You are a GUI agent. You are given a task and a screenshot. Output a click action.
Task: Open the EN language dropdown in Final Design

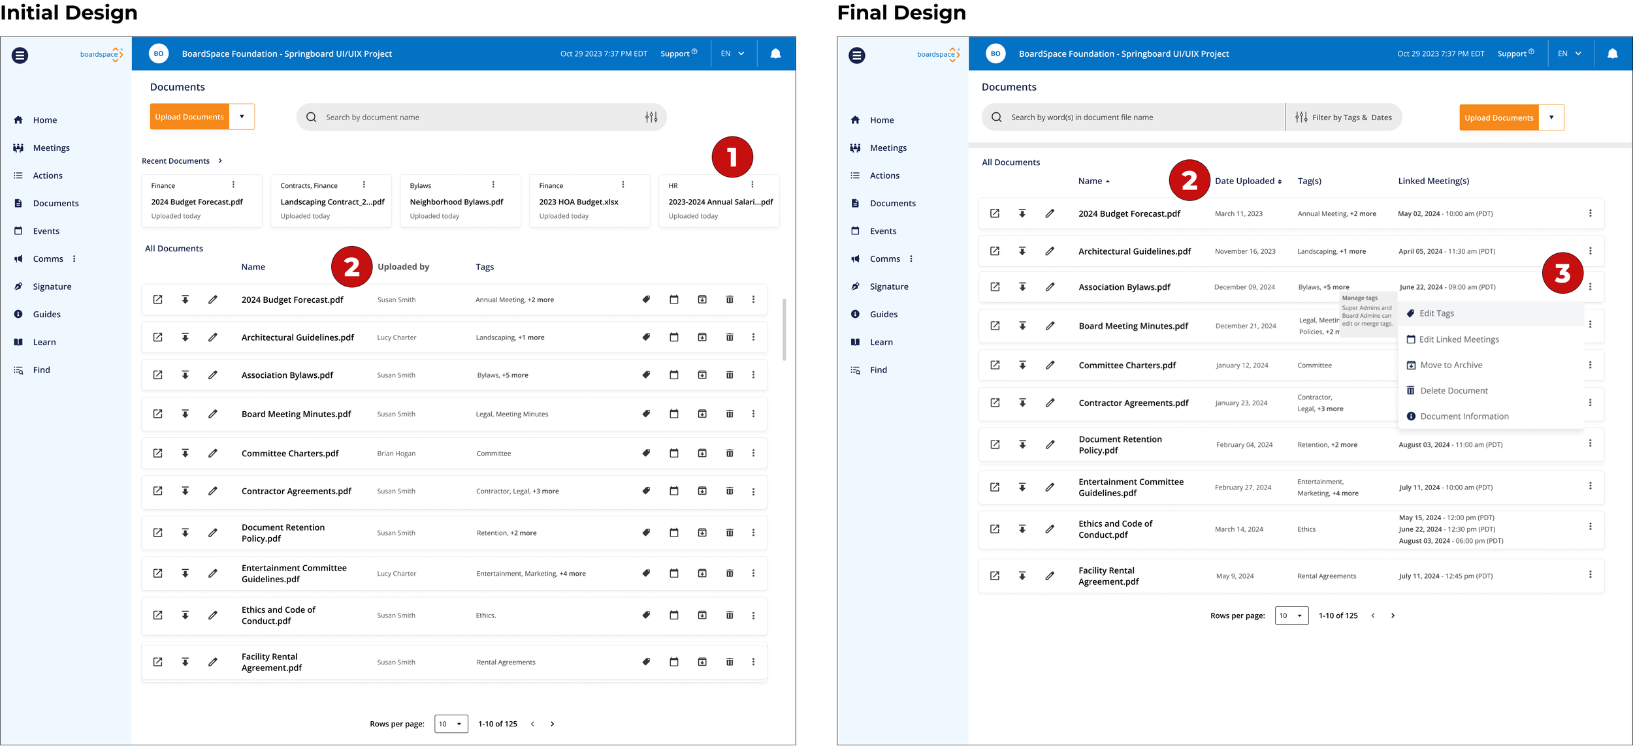point(1569,54)
